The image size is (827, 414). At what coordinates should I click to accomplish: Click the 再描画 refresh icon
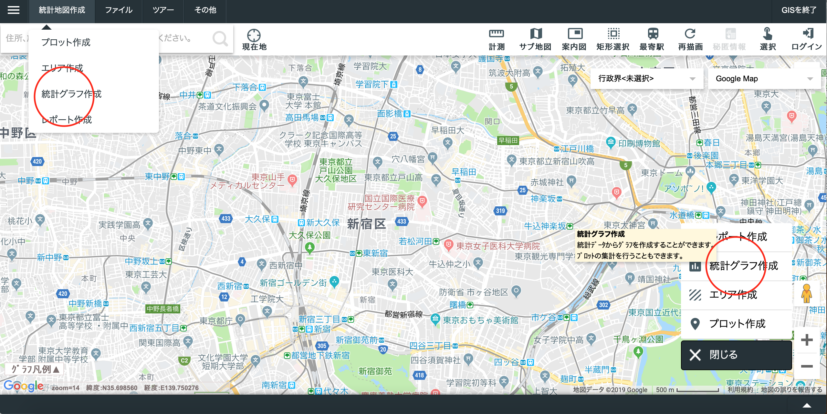[690, 34]
